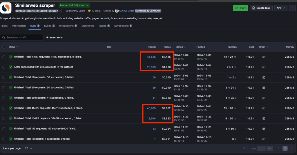Open the 28,523 results link
Screen dimensions: 297x155
tap(151, 67)
